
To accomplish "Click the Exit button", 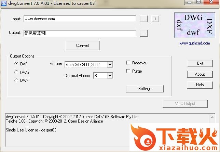I will tap(200, 63).
